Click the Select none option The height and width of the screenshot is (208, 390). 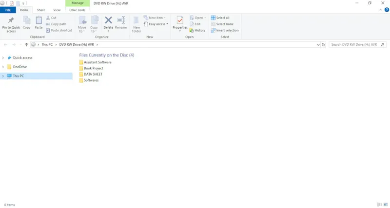click(x=222, y=24)
